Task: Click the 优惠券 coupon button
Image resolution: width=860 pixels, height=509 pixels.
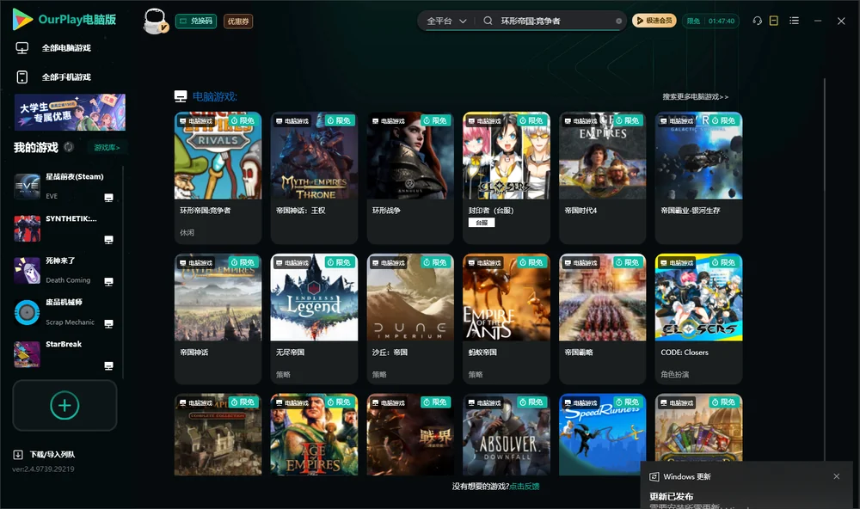Action: coord(238,21)
